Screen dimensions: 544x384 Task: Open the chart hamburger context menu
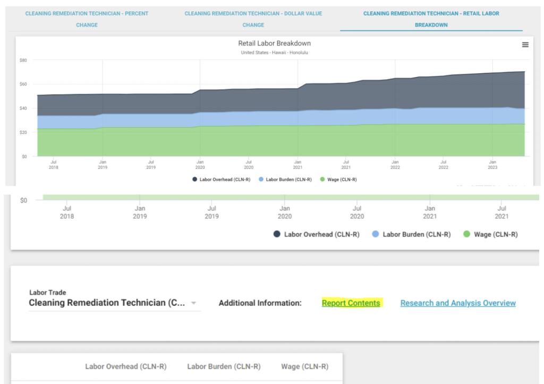click(x=525, y=45)
